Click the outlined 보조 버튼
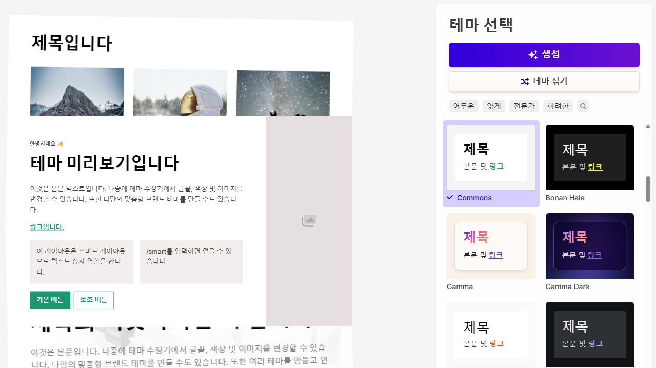Image resolution: width=656 pixels, height=368 pixels. [93, 300]
